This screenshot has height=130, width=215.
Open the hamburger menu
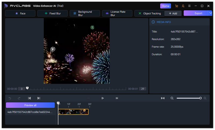(189, 6)
